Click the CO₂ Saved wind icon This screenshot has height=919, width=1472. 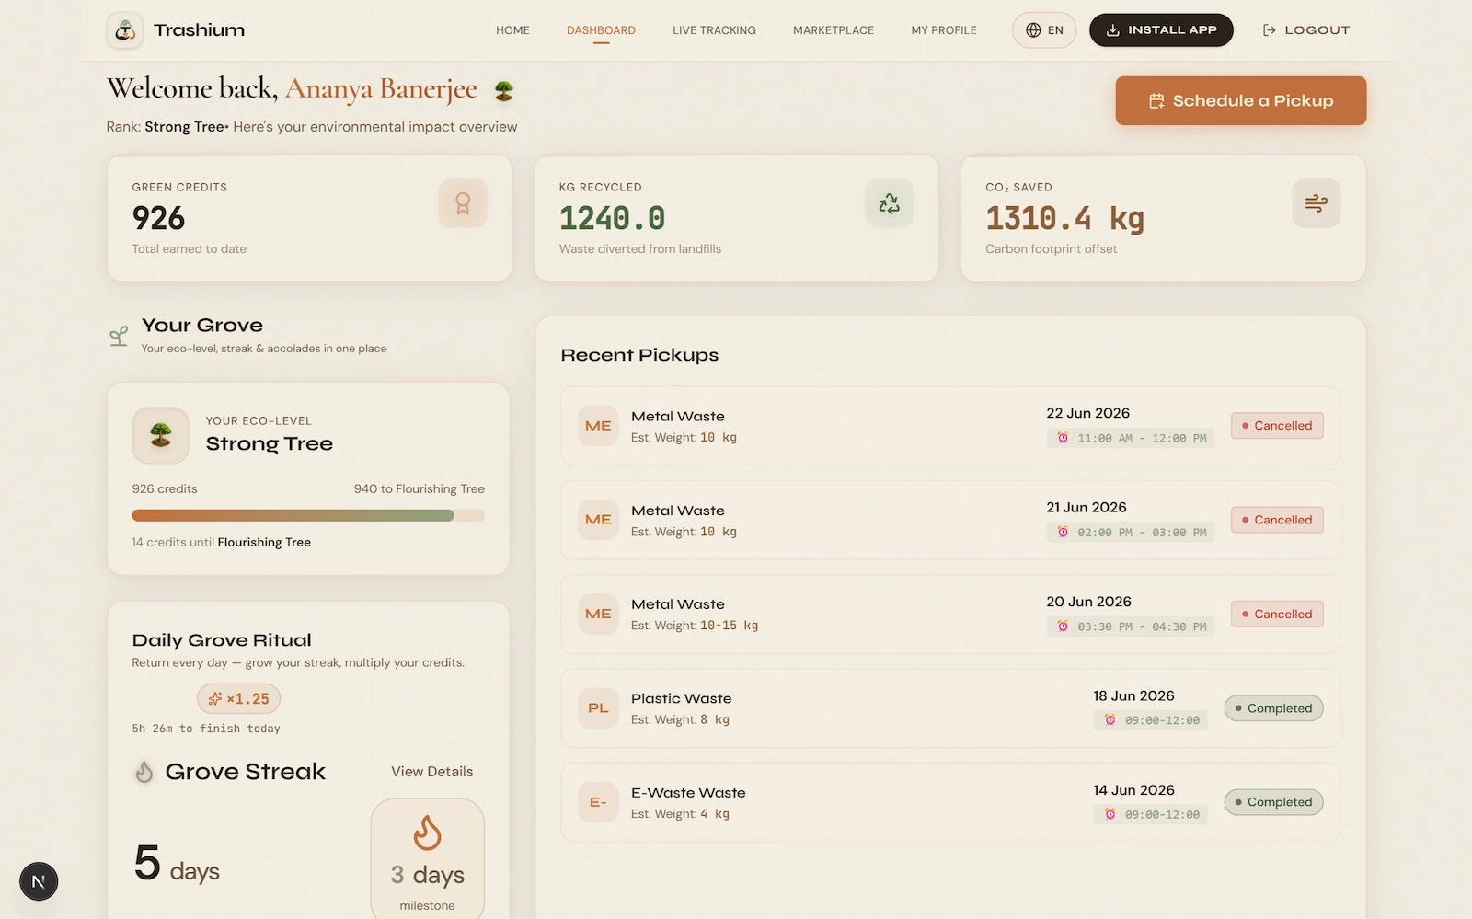click(1316, 203)
